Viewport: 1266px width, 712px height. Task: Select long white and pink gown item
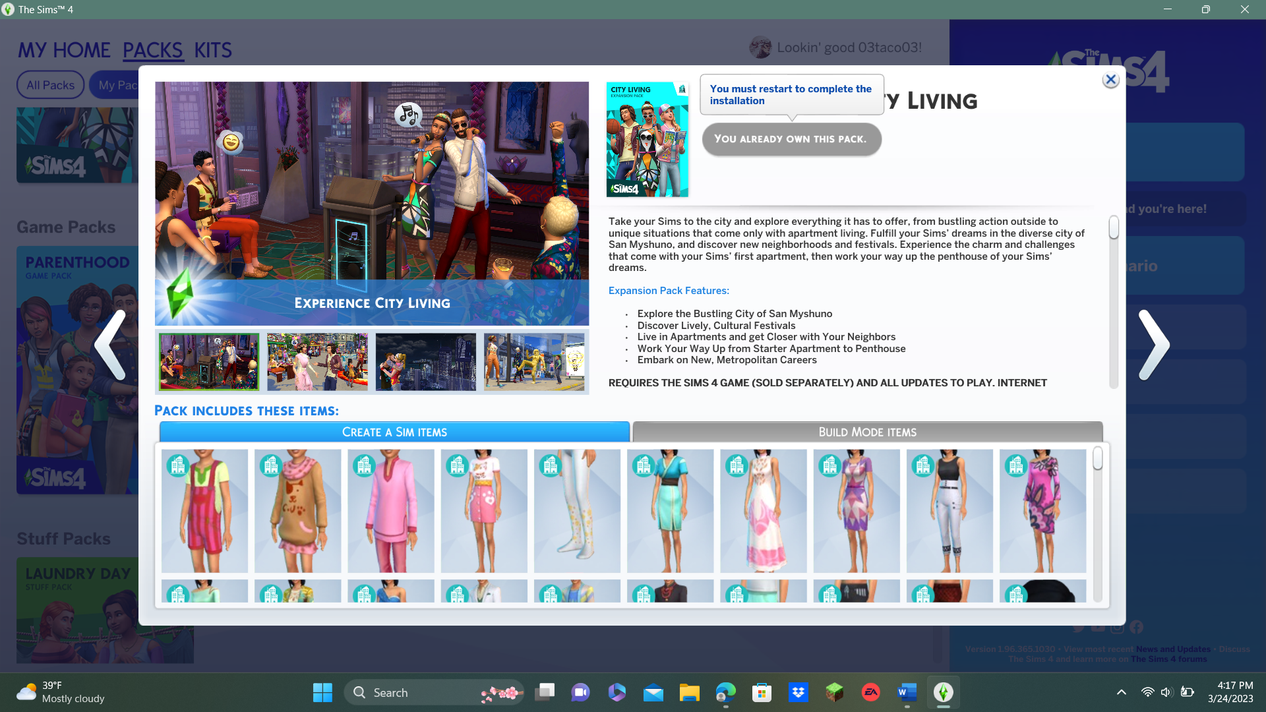(x=763, y=511)
